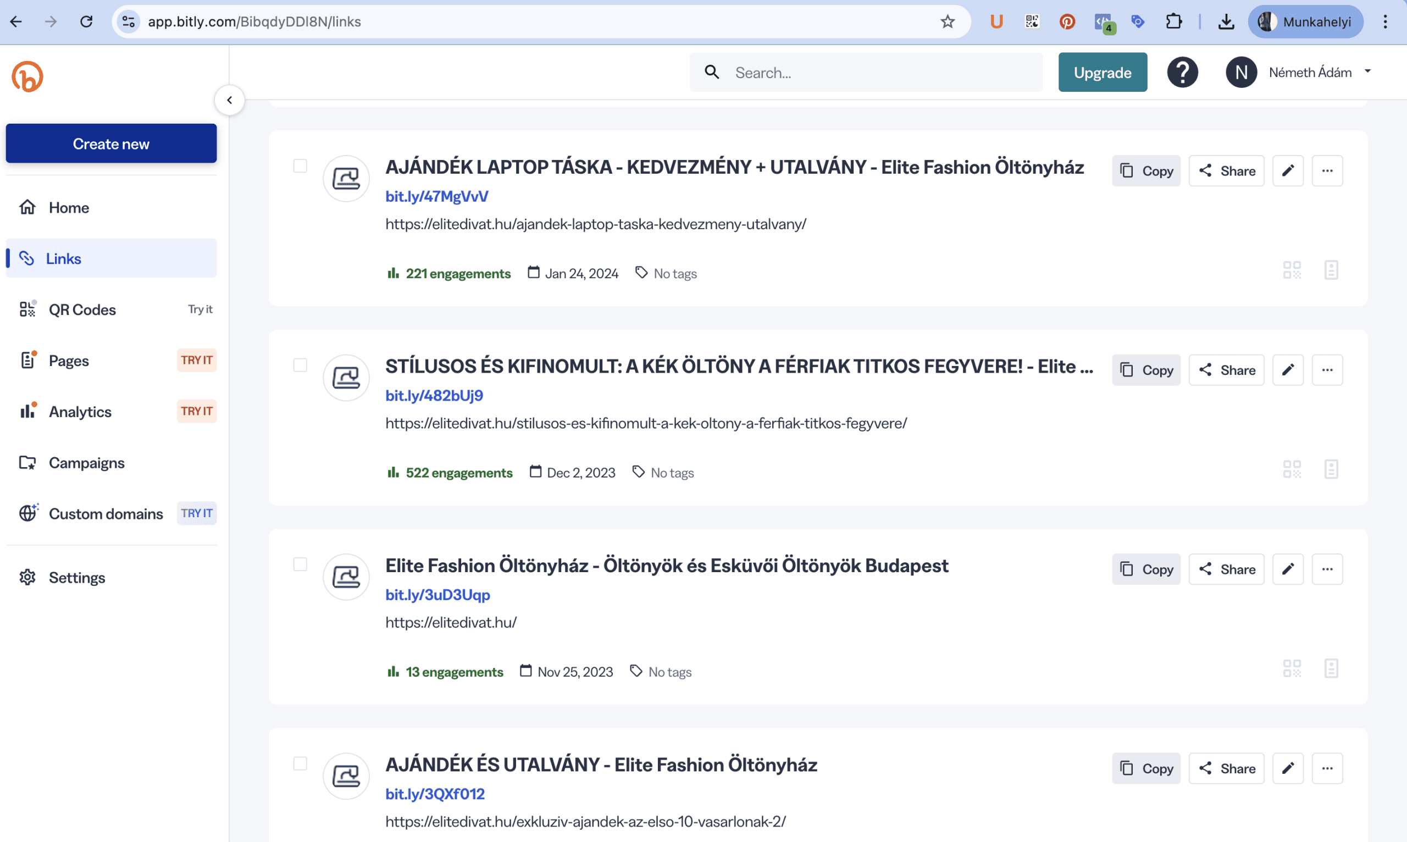Open Chrome extensions puzzle icon
The image size is (1407, 842).
click(1173, 21)
